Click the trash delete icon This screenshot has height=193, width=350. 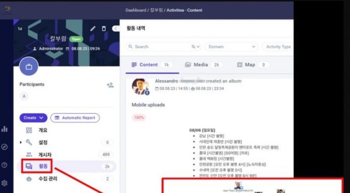(x=104, y=29)
